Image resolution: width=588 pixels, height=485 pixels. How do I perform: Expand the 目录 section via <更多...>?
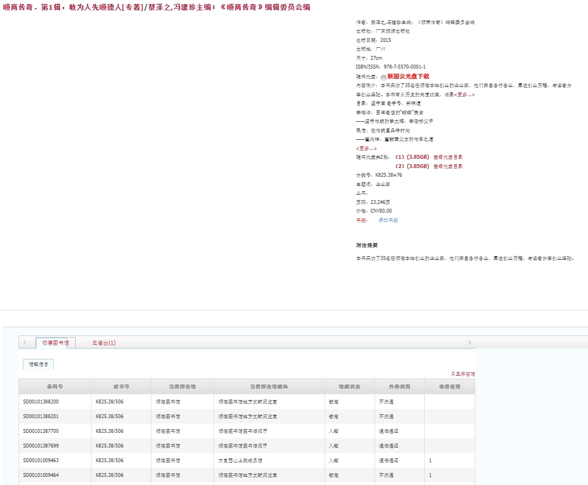click(x=366, y=148)
